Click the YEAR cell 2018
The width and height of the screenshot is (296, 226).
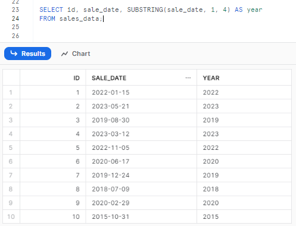point(244,189)
